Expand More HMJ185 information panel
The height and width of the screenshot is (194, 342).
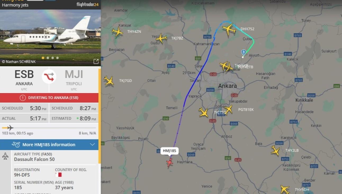49,144
